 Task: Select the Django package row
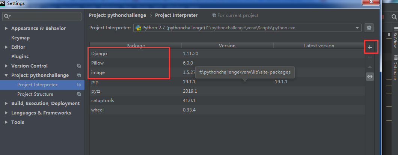[227, 54]
